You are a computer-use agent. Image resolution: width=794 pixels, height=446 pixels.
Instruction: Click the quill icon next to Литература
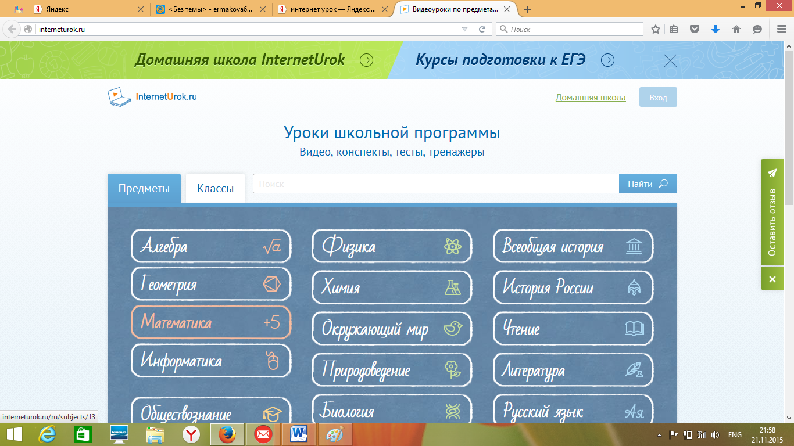[634, 369]
